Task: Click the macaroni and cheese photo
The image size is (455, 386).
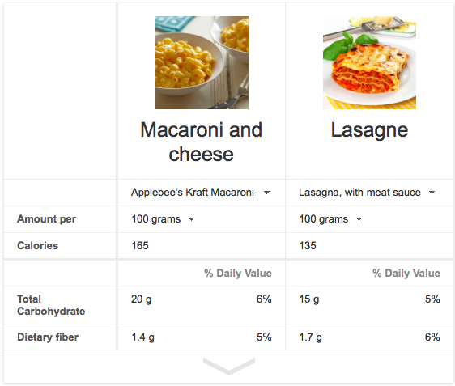Action: point(202,62)
